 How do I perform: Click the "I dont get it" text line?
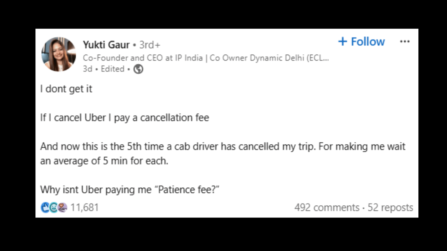[x=66, y=89]
